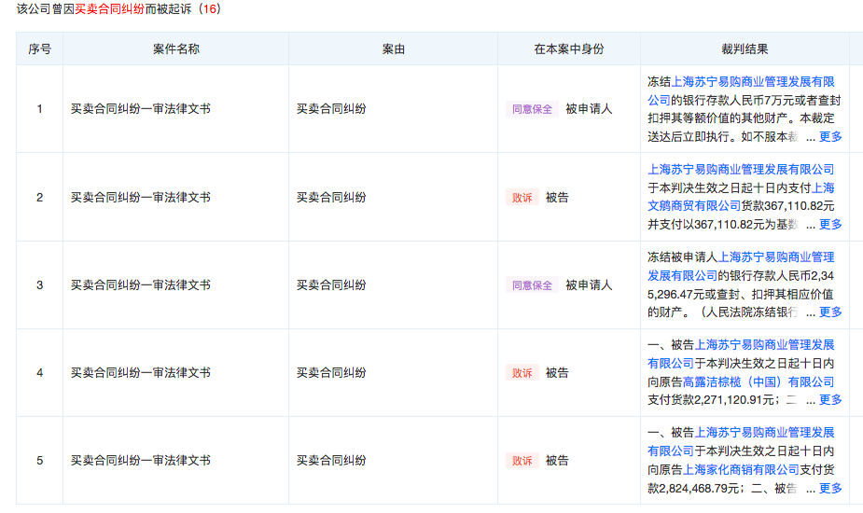Open case name in row 5
The height and width of the screenshot is (513, 863).
[140, 460]
